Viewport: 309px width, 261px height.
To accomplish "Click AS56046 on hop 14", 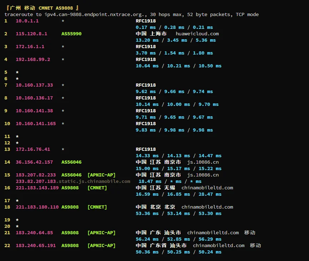I will click(x=71, y=162).
